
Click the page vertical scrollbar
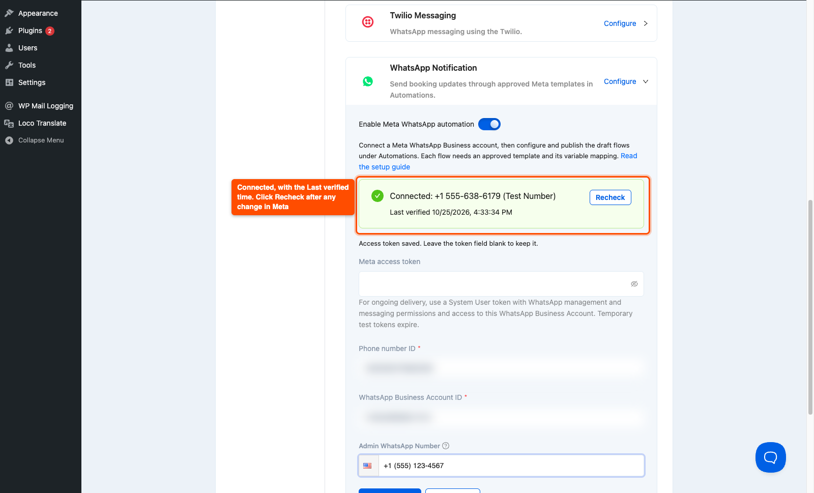coord(810,307)
